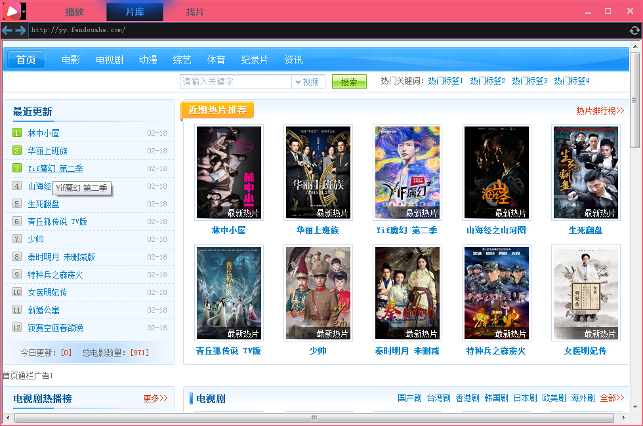Switch to the 找片 tab

[195, 12]
